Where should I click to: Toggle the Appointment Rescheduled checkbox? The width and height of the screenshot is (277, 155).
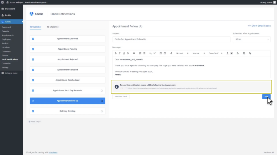click(33, 80)
